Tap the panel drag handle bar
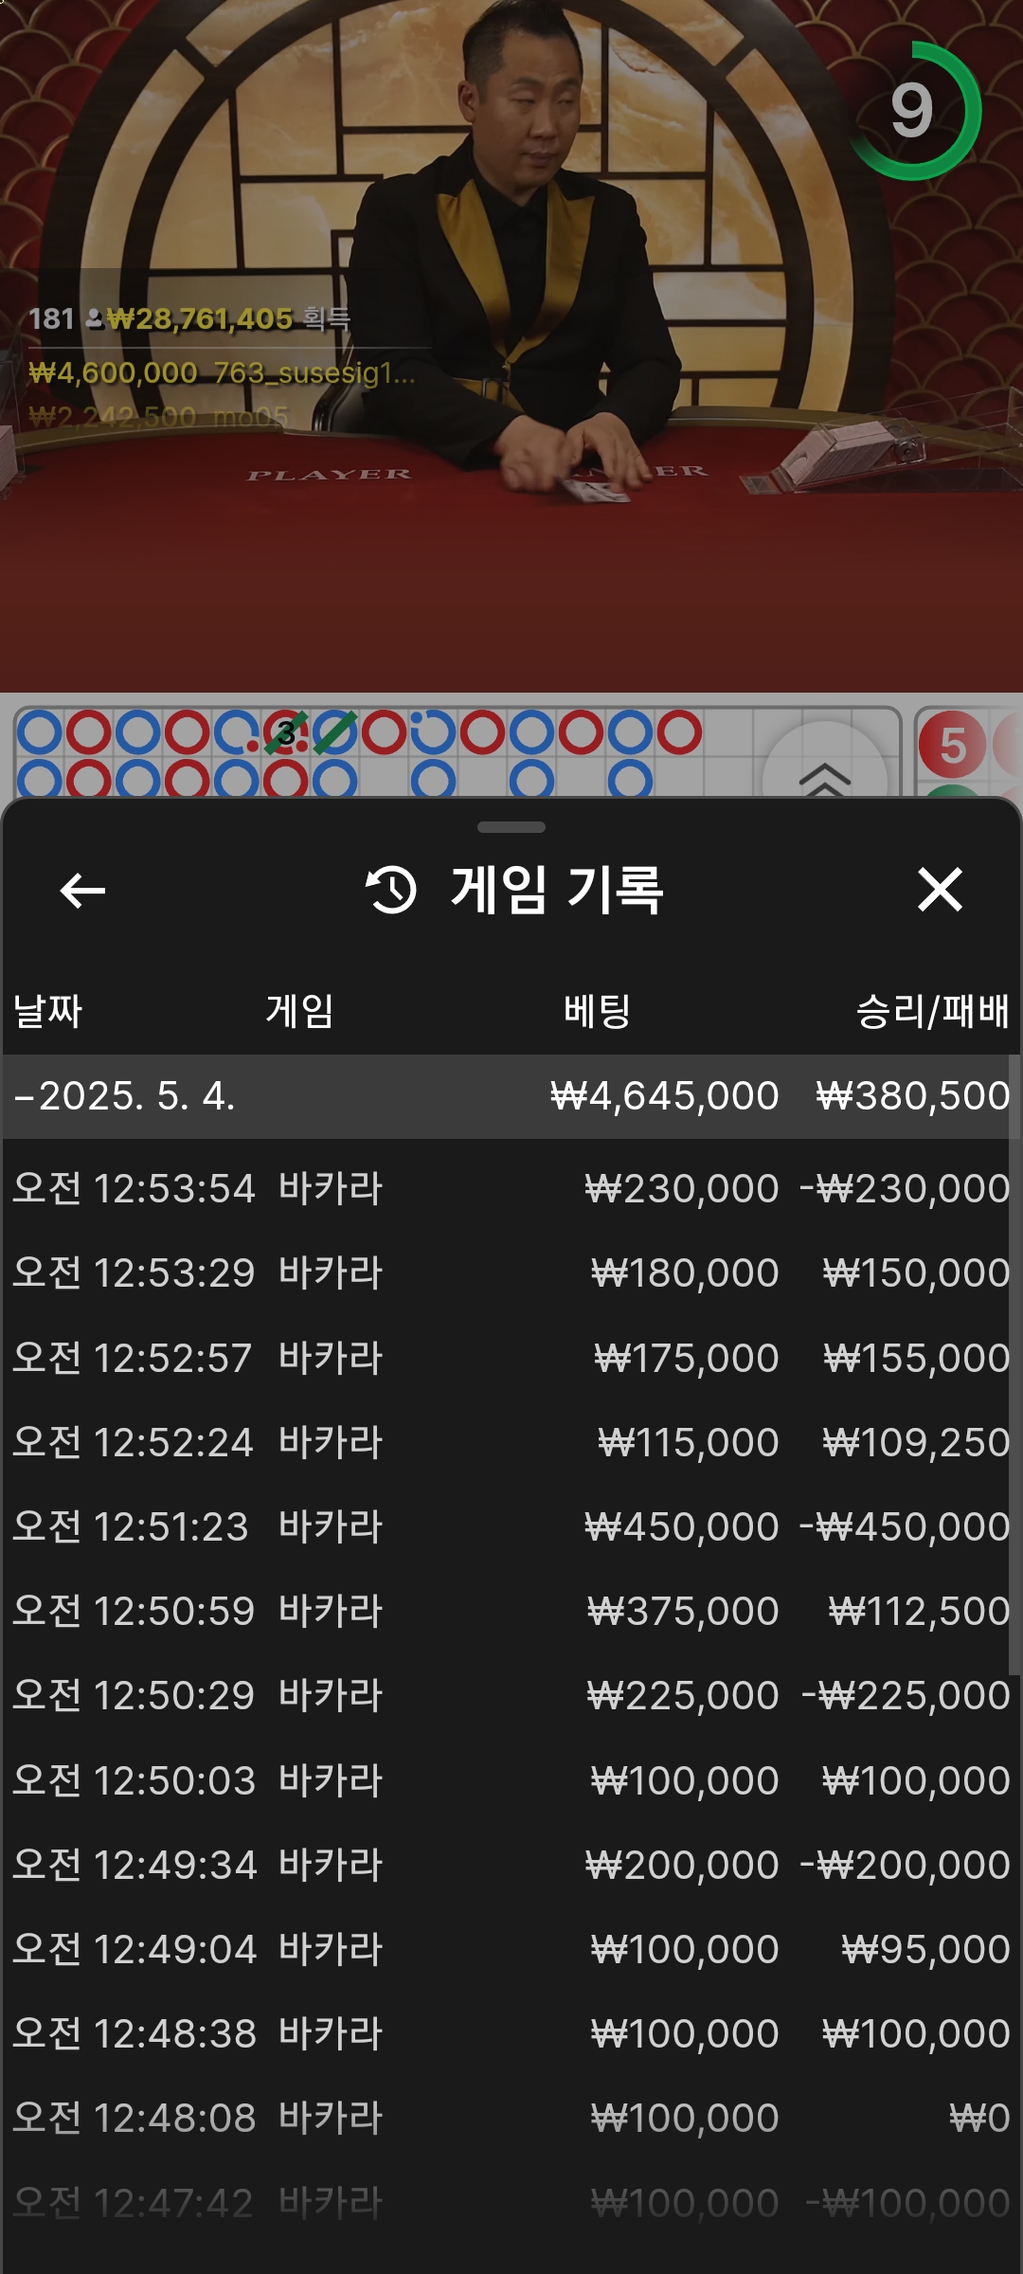 click(x=511, y=827)
